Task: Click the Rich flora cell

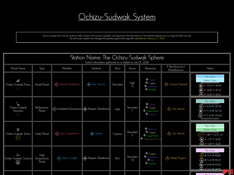Action: pos(117,158)
